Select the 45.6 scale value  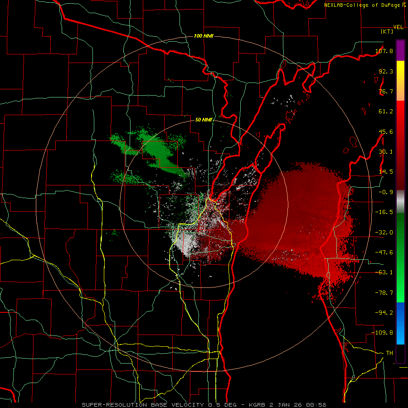[386, 131]
